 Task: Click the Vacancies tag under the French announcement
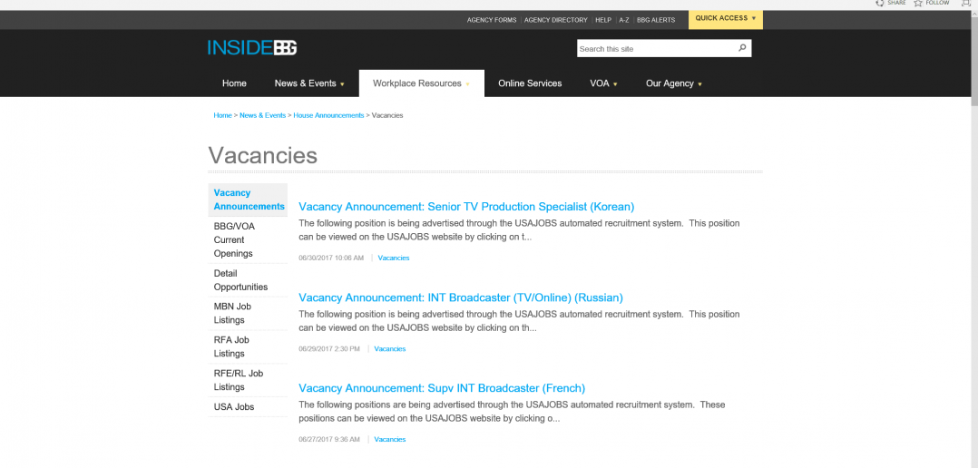(390, 439)
